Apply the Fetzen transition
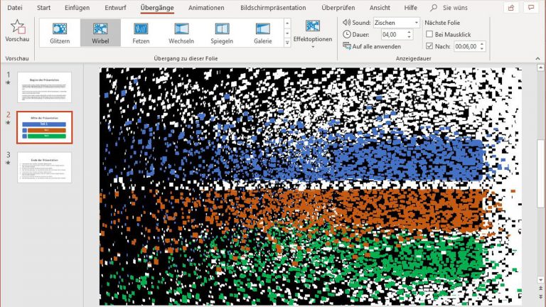This screenshot has width=546, height=307. click(x=141, y=33)
